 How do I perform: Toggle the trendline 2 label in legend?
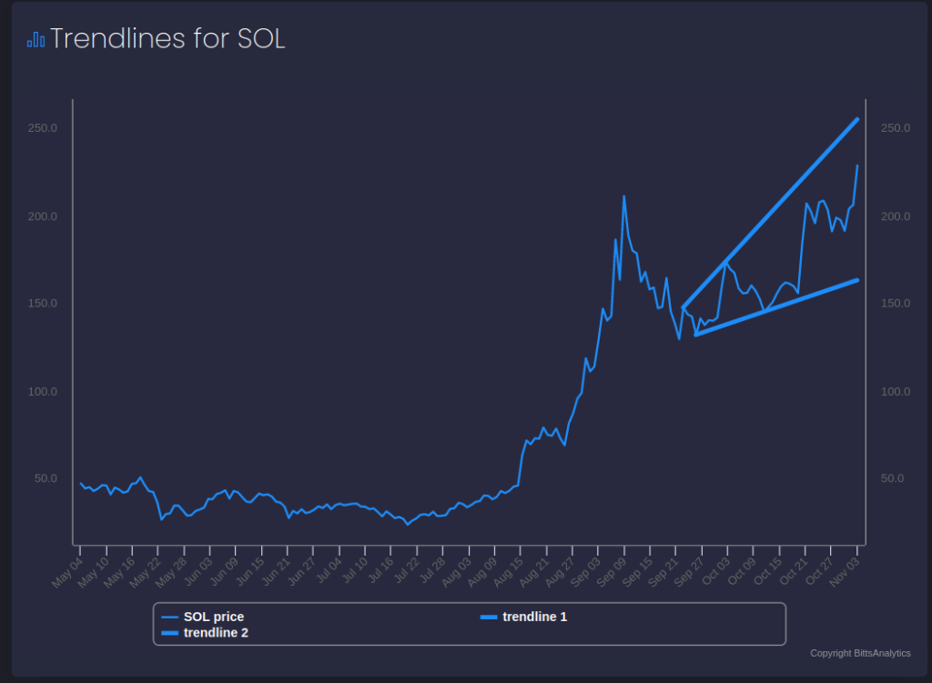(216, 632)
